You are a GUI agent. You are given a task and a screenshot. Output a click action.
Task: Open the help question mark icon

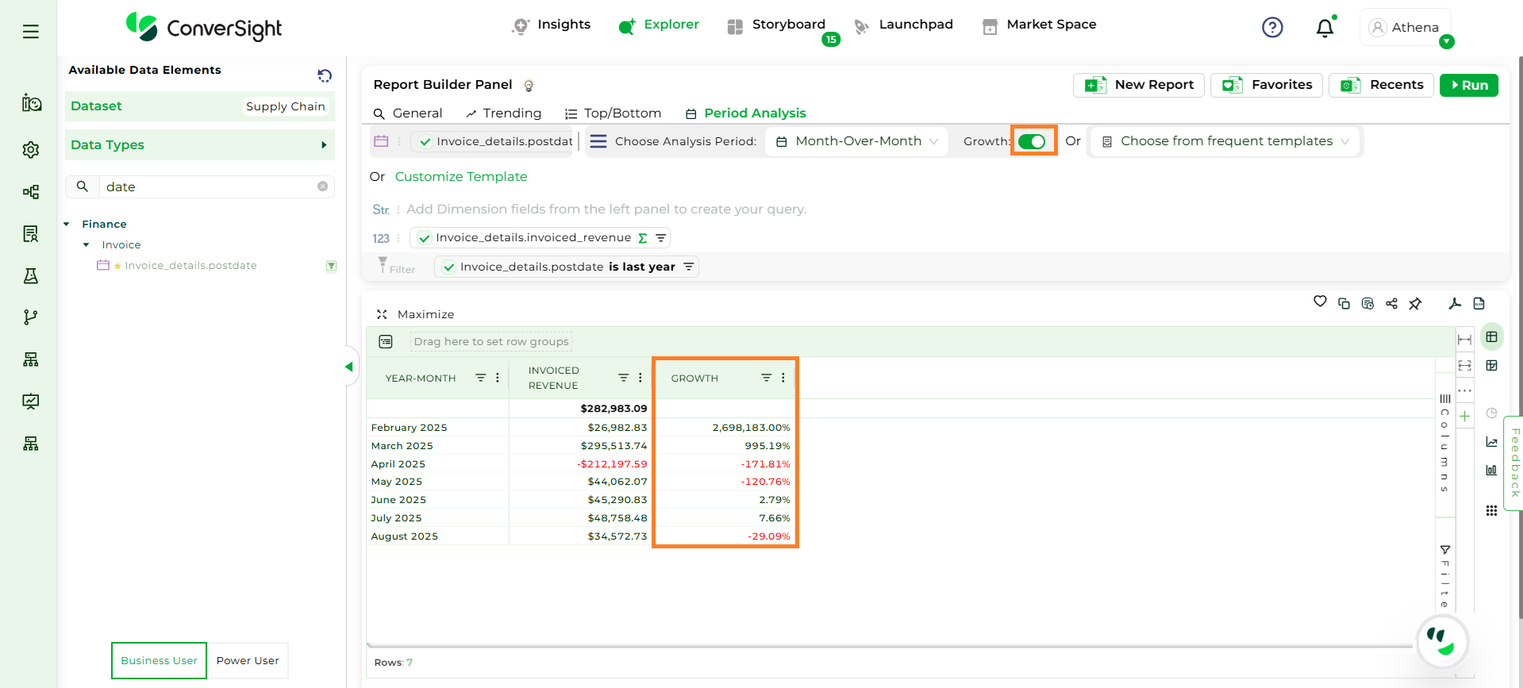(1272, 28)
